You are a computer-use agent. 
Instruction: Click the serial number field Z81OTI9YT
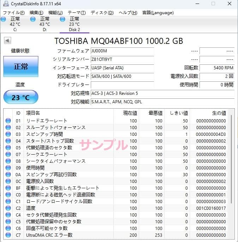coord(122,59)
